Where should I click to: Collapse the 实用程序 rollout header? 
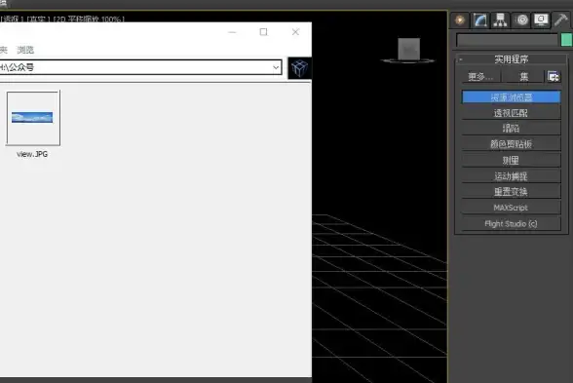point(512,59)
